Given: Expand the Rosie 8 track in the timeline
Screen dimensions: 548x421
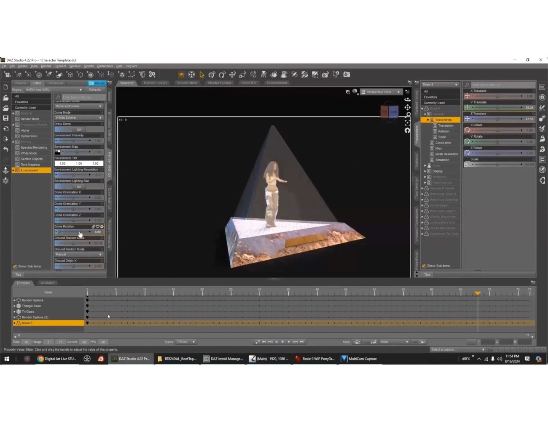Looking at the screenshot, I should click(x=14, y=323).
